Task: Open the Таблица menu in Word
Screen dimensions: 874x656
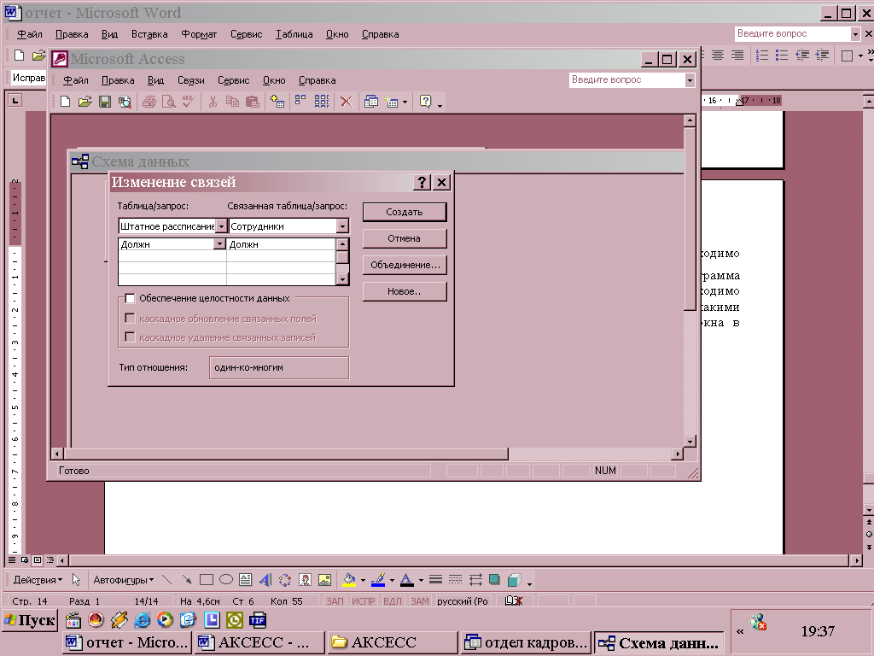Action: 294,34
